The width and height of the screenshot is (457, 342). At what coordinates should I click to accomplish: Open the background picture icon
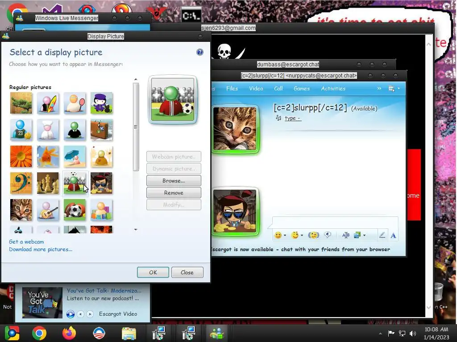[x=357, y=235]
